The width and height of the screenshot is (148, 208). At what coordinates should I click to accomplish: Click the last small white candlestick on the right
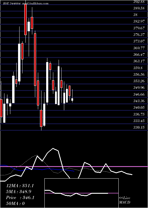72,100
